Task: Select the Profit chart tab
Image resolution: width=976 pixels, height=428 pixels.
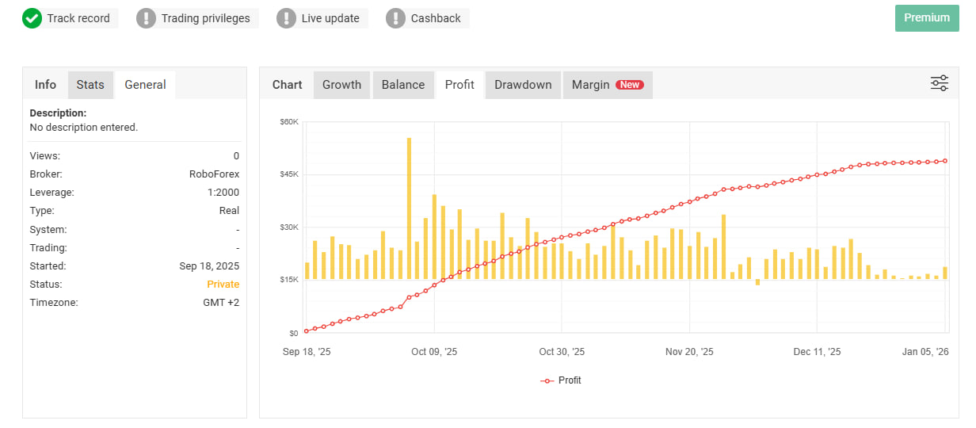Action: point(459,85)
